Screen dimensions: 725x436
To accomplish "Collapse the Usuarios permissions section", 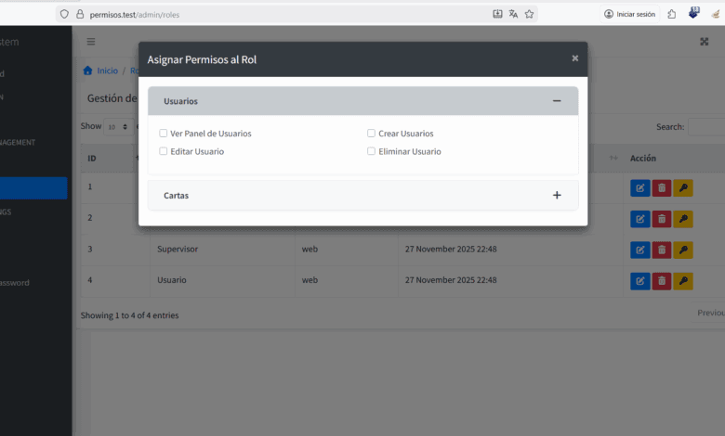I will click(x=557, y=101).
